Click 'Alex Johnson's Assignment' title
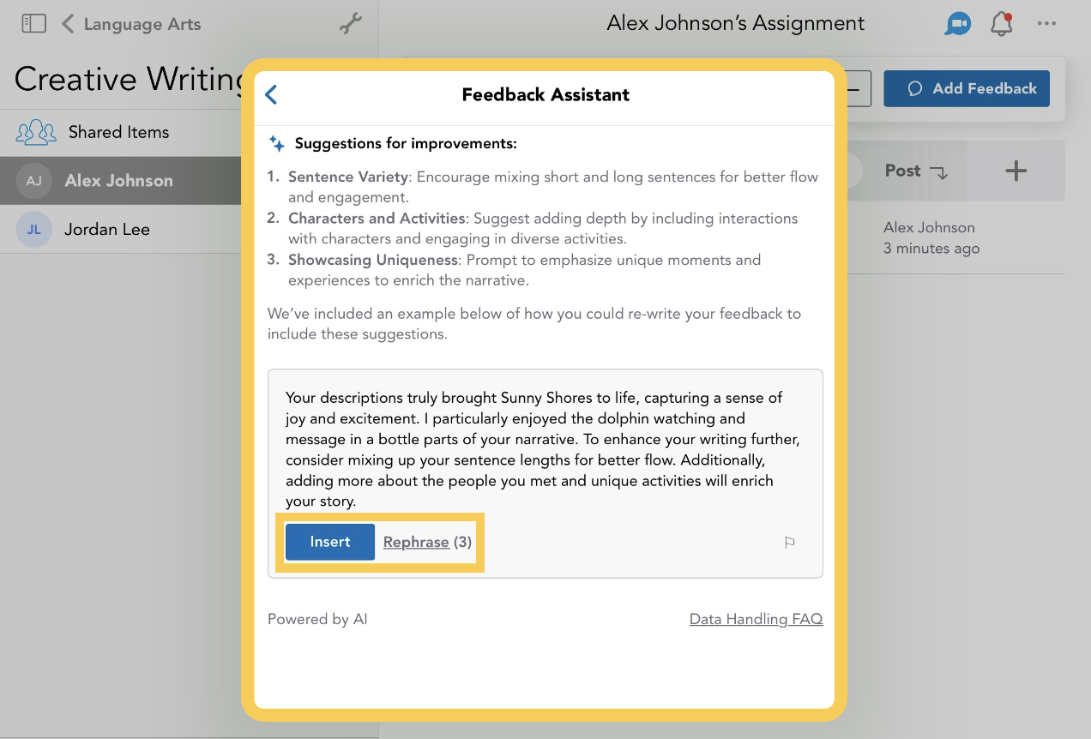1091x739 pixels. coord(736,24)
